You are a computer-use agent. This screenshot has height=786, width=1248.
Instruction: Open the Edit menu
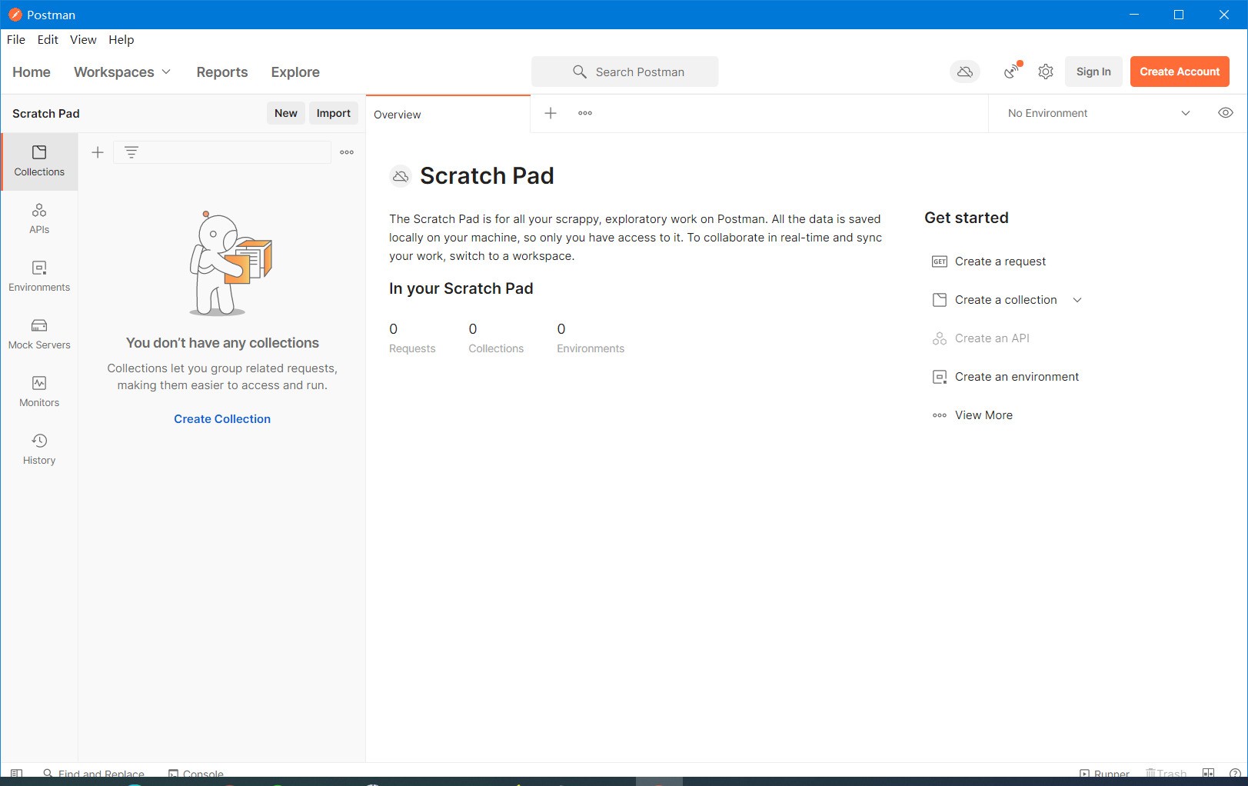tap(48, 40)
